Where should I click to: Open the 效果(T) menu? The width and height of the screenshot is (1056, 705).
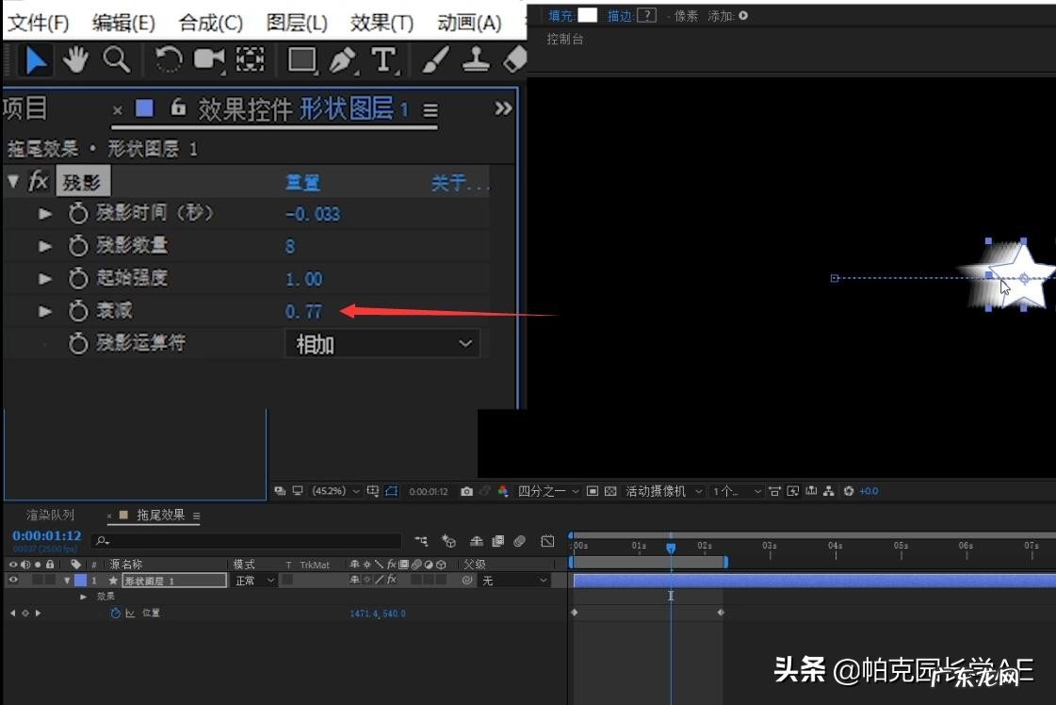pyautogui.click(x=381, y=22)
